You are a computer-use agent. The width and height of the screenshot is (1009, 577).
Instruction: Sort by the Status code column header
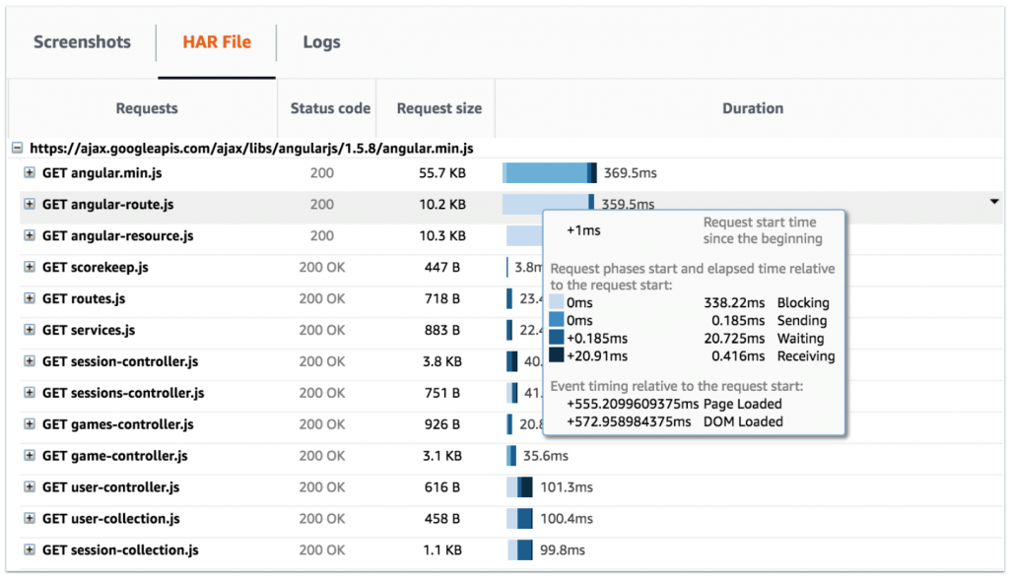(x=328, y=108)
